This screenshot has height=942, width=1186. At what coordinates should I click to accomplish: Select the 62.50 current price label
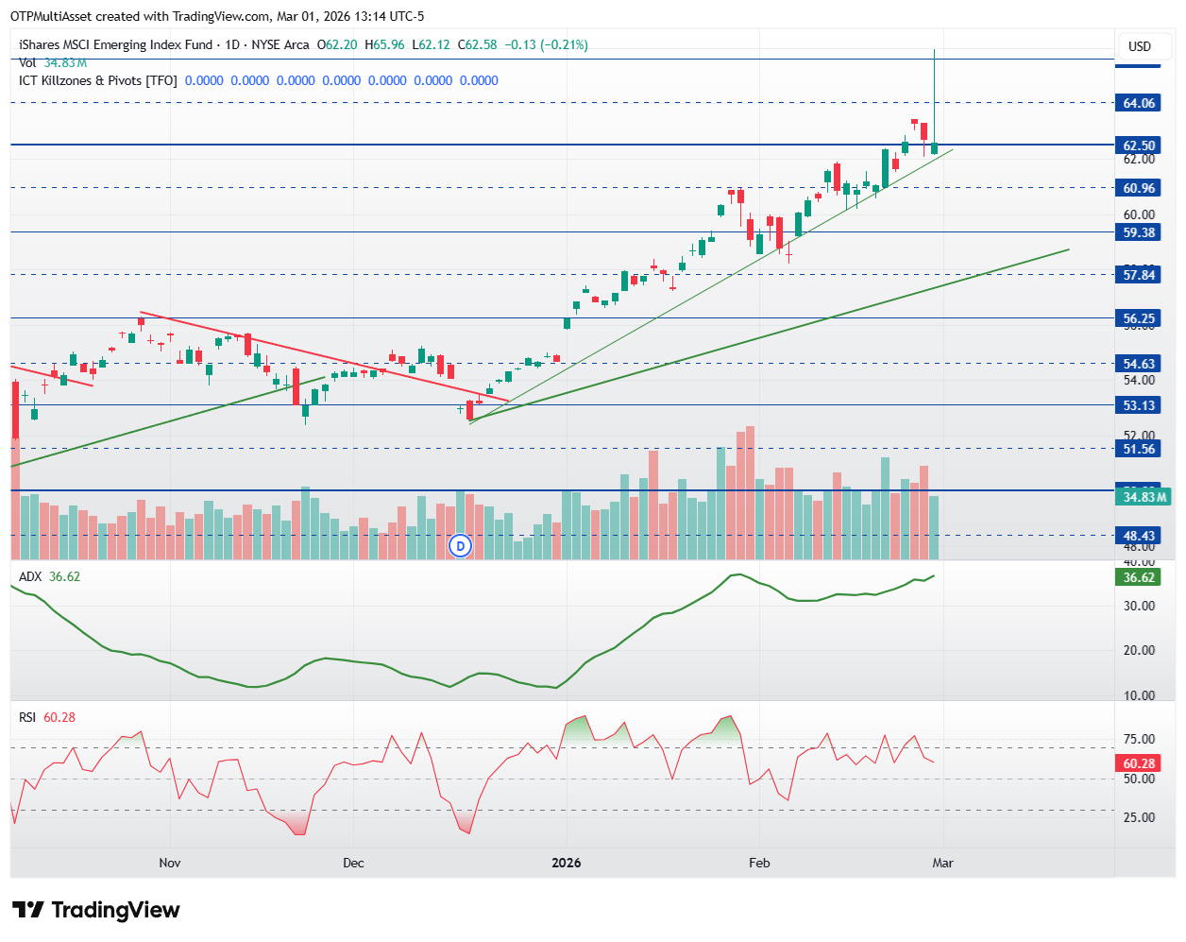tap(1139, 146)
